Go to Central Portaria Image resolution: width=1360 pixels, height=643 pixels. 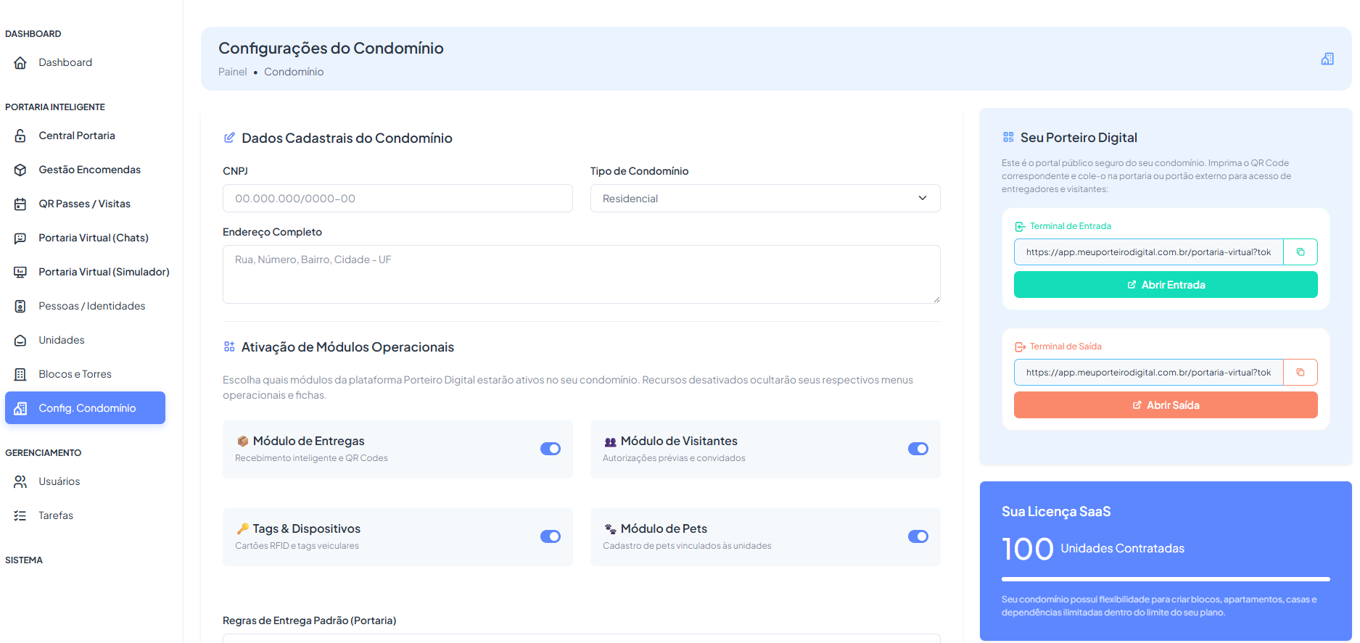[85, 136]
